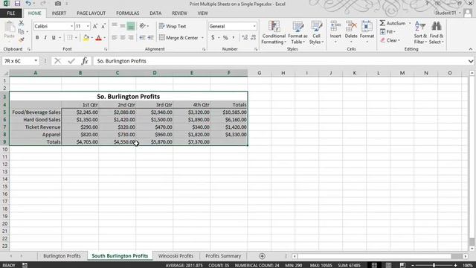Viewport: 476px width, 268px height.
Task: Click the Paste button
Action: coord(10,31)
